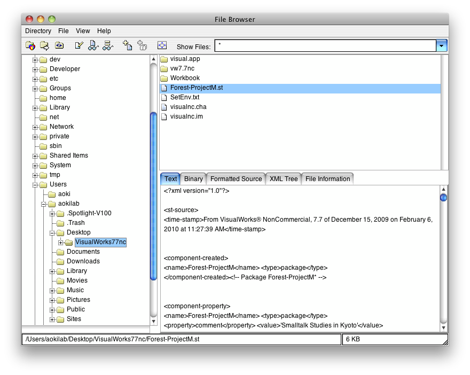The height and width of the screenshot is (375, 470).
Task: Click the SetEnv.txt file icon
Action: point(164,97)
